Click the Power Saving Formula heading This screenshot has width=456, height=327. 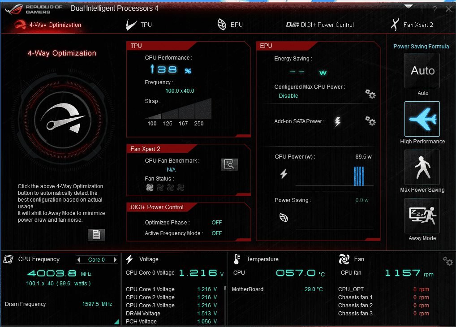[x=421, y=47]
